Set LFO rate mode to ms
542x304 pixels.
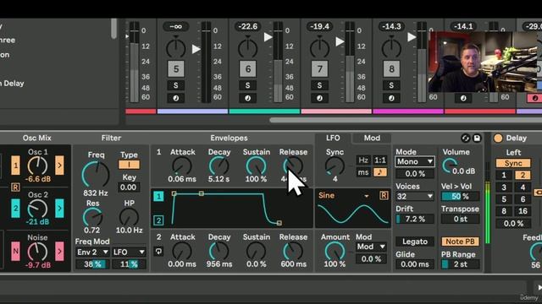pos(363,172)
